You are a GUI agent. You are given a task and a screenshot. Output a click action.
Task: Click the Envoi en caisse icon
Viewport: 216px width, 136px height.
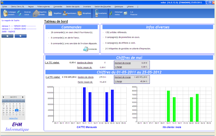point(19,13)
